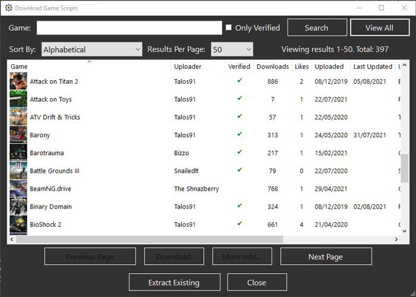This screenshot has height=297, width=416.
Task: Click the Extract Existing button
Action: (175, 282)
